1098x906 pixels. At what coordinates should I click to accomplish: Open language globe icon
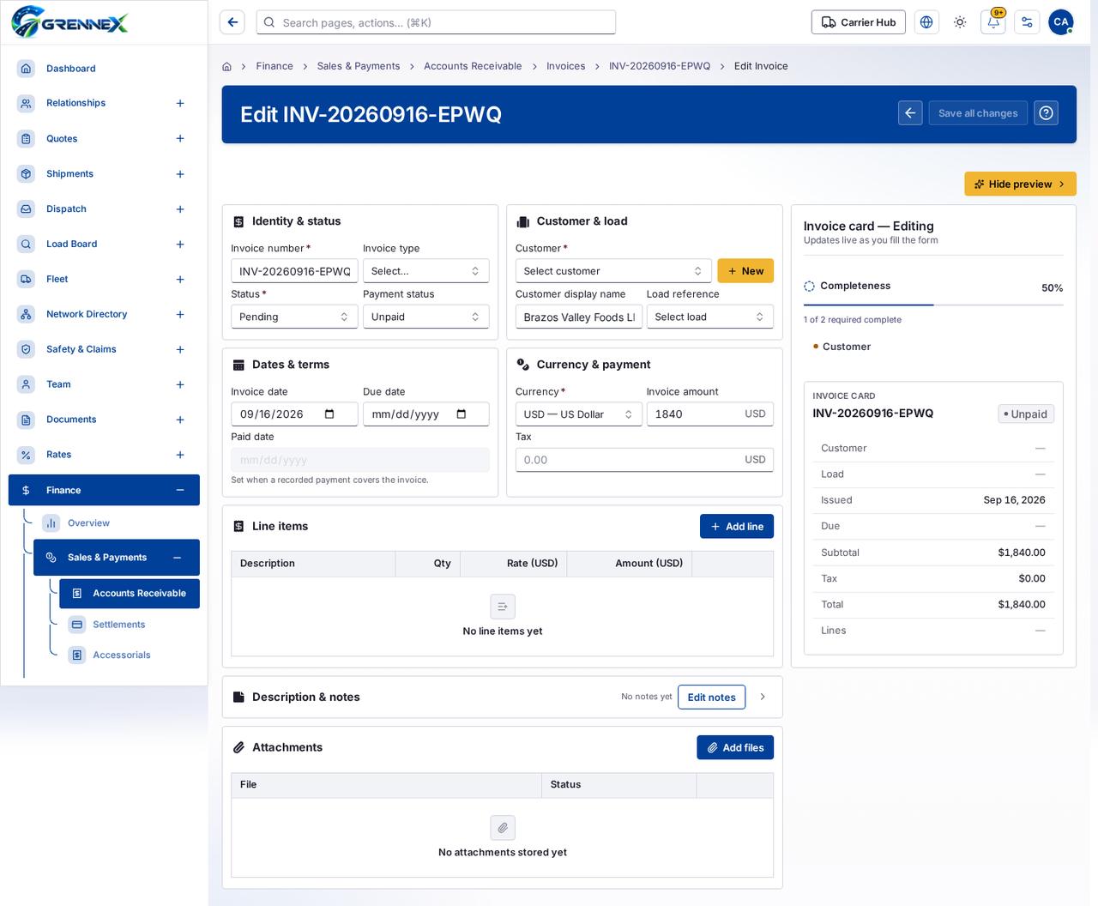(x=926, y=22)
